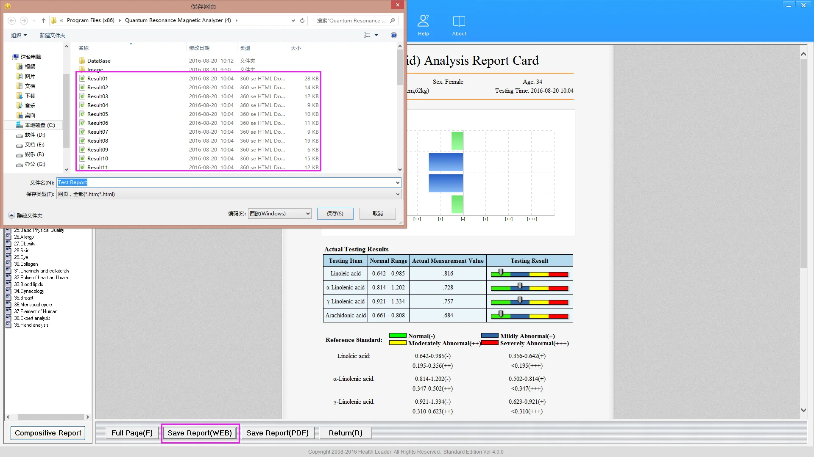Click the blue help question icon
The width and height of the screenshot is (814, 457).
394,35
